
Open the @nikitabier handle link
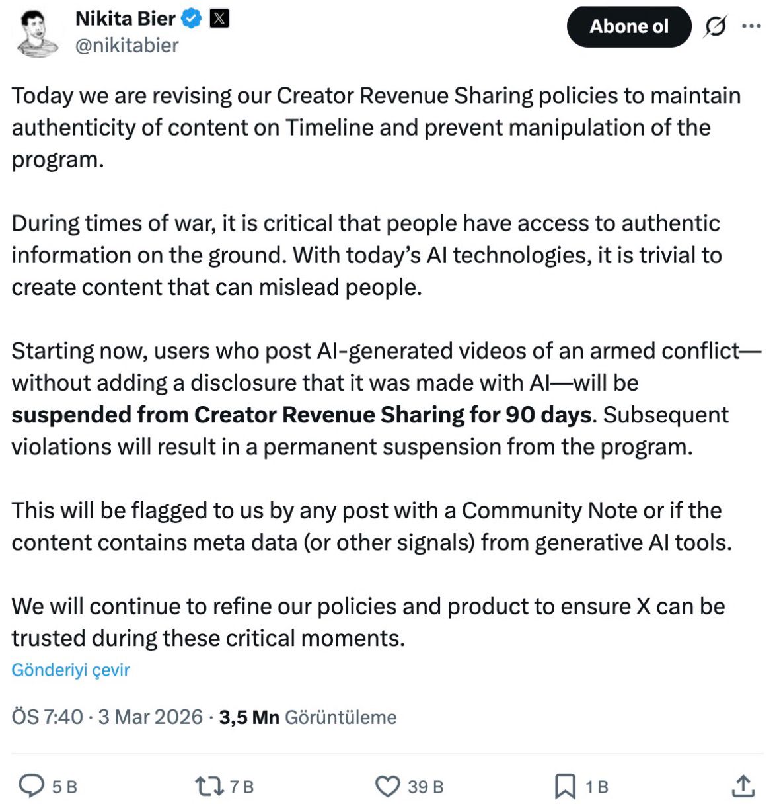[x=127, y=45]
